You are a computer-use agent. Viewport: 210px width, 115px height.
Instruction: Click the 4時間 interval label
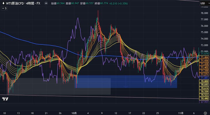30,3
